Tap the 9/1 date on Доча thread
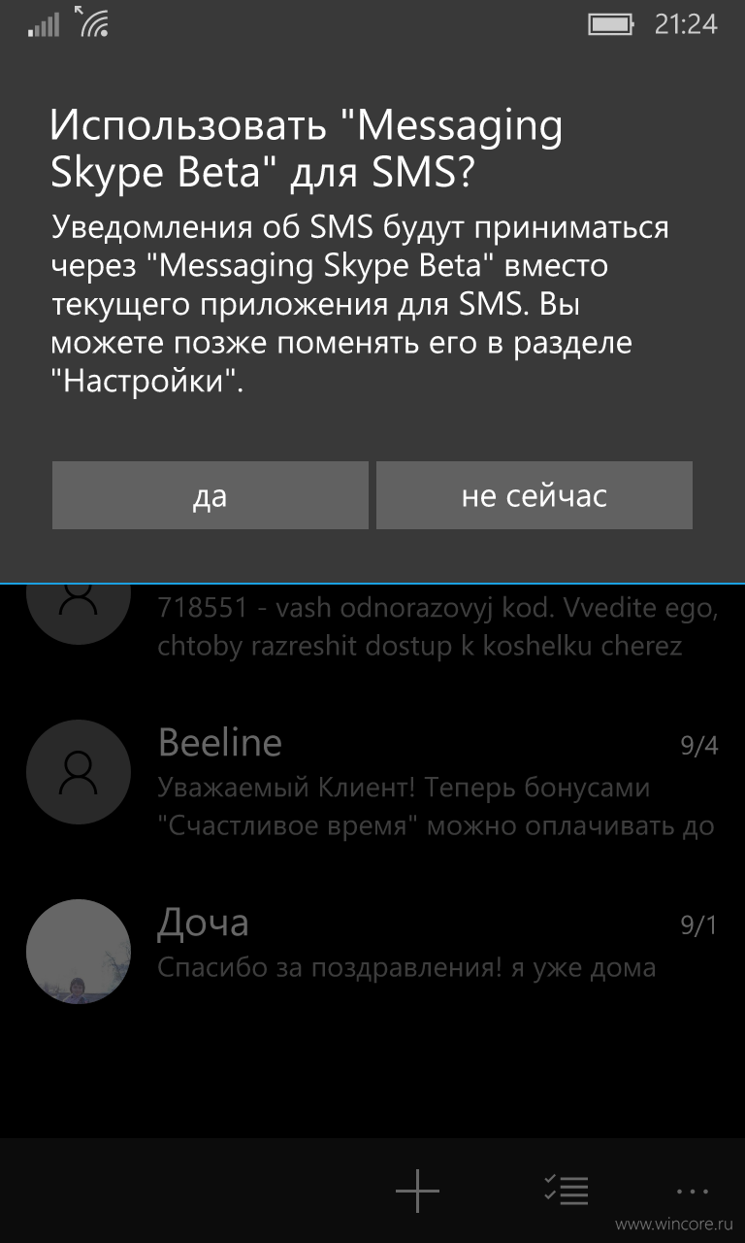This screenshot has height=1243, width=745. (698, 926)
